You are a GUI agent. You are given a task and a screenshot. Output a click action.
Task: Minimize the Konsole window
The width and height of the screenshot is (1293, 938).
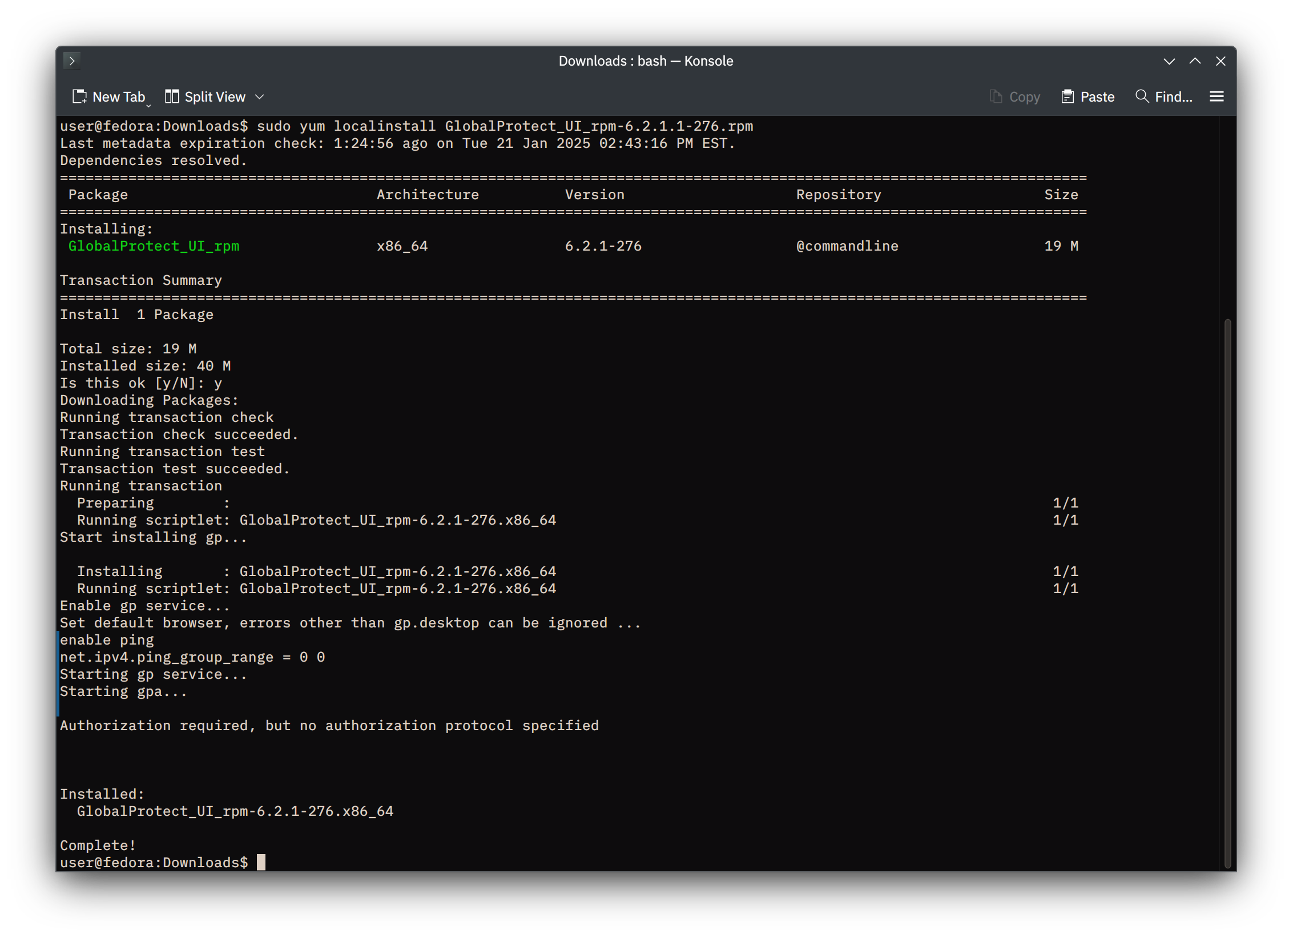point(1169,61)
